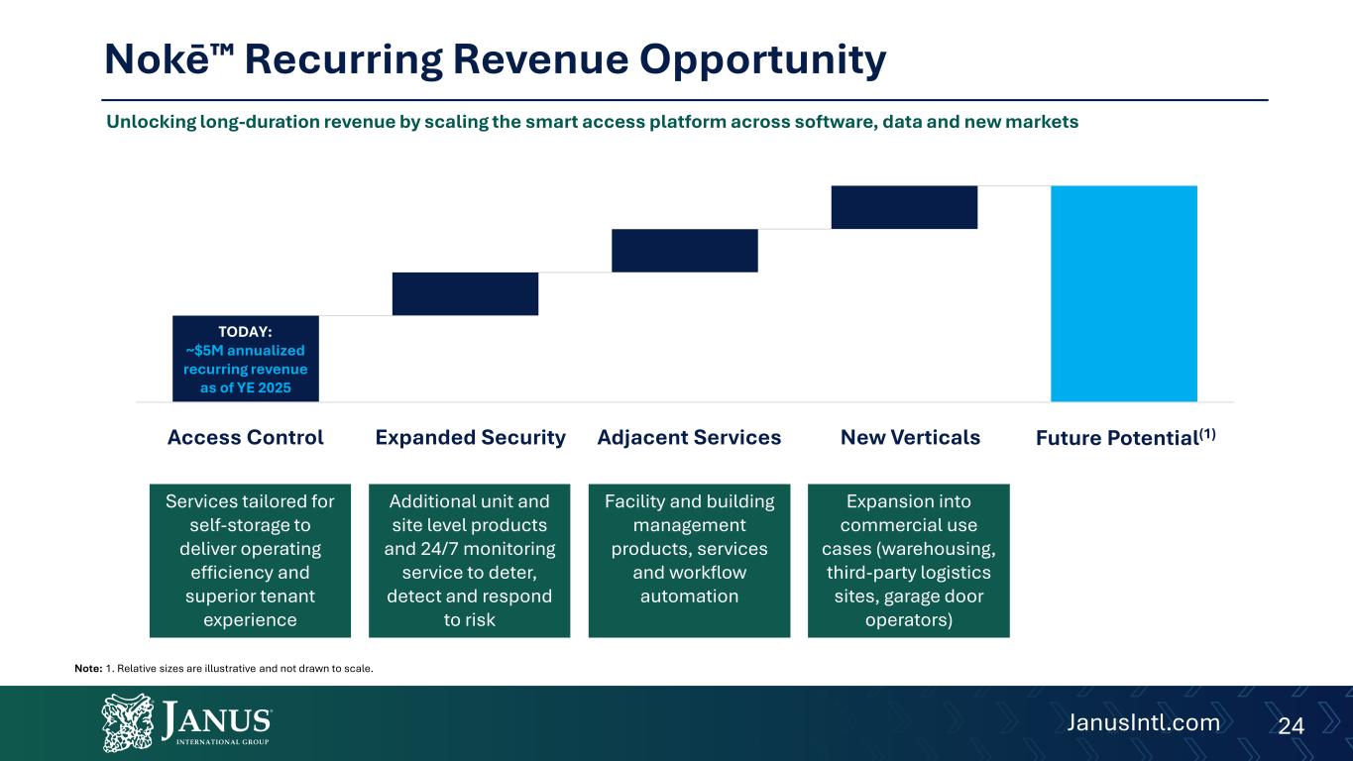Select the "Additional unit and site level products" box

pos(470,560)
